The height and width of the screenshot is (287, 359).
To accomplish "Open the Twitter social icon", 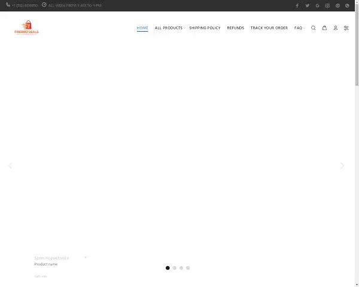I will coord(308,5).
